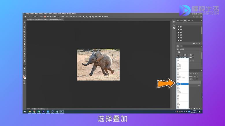This screenshot has width=225, height=126.
Task: Toggle the width-height link in Properties transform
Action: pos(178,56)
